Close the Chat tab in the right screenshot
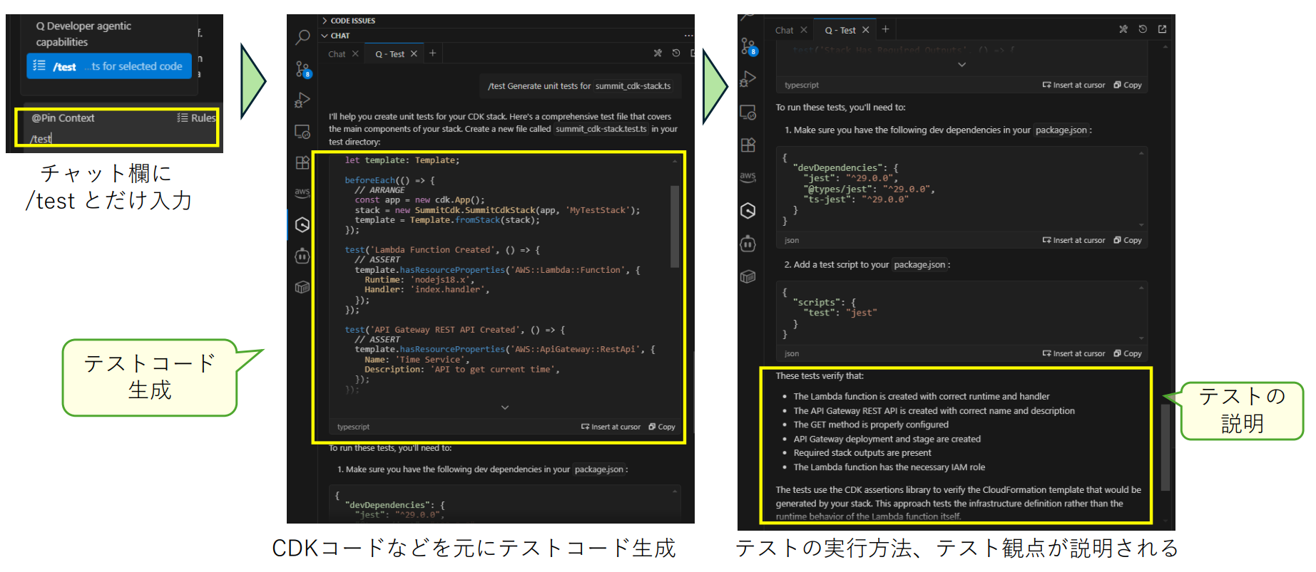This screenshot has height=572, width=1316. point(804,30)
